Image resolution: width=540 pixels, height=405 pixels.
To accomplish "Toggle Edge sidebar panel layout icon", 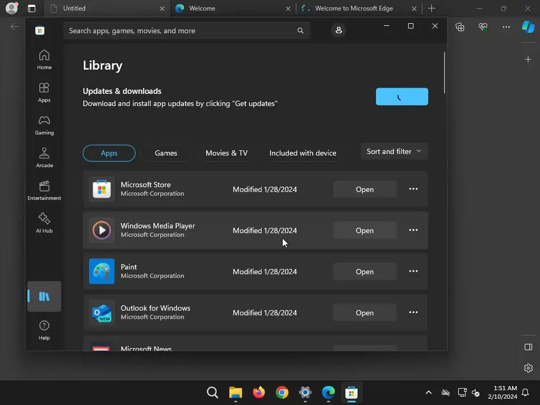I will [528, 347].
